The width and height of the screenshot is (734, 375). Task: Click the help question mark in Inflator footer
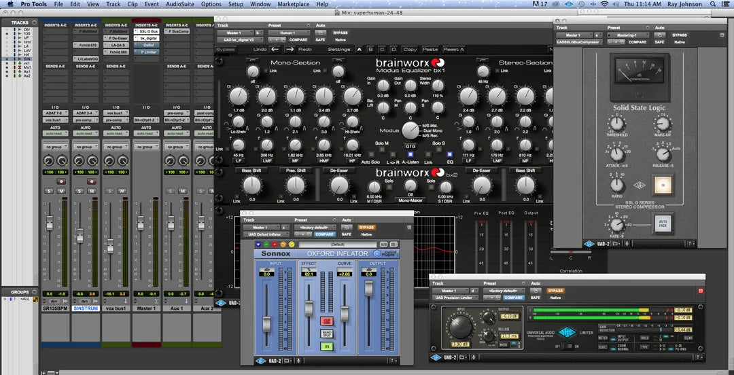point(392,361)
